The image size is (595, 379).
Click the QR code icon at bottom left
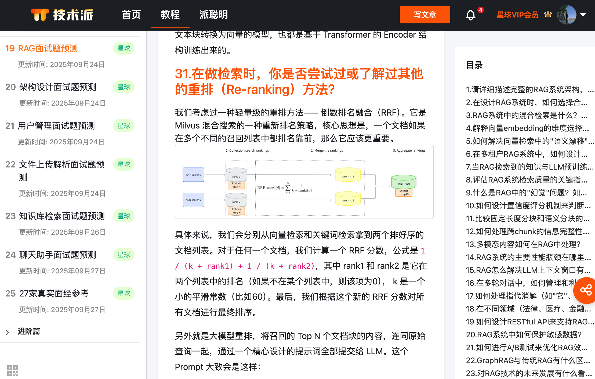tap(13, 371)
